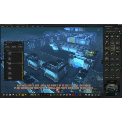Image resolution: width=122 pixels, height=122 pixels.
Task: Click the solid yellow square toolbar icon
Action: pyautogui.click(x=23, y=95)
